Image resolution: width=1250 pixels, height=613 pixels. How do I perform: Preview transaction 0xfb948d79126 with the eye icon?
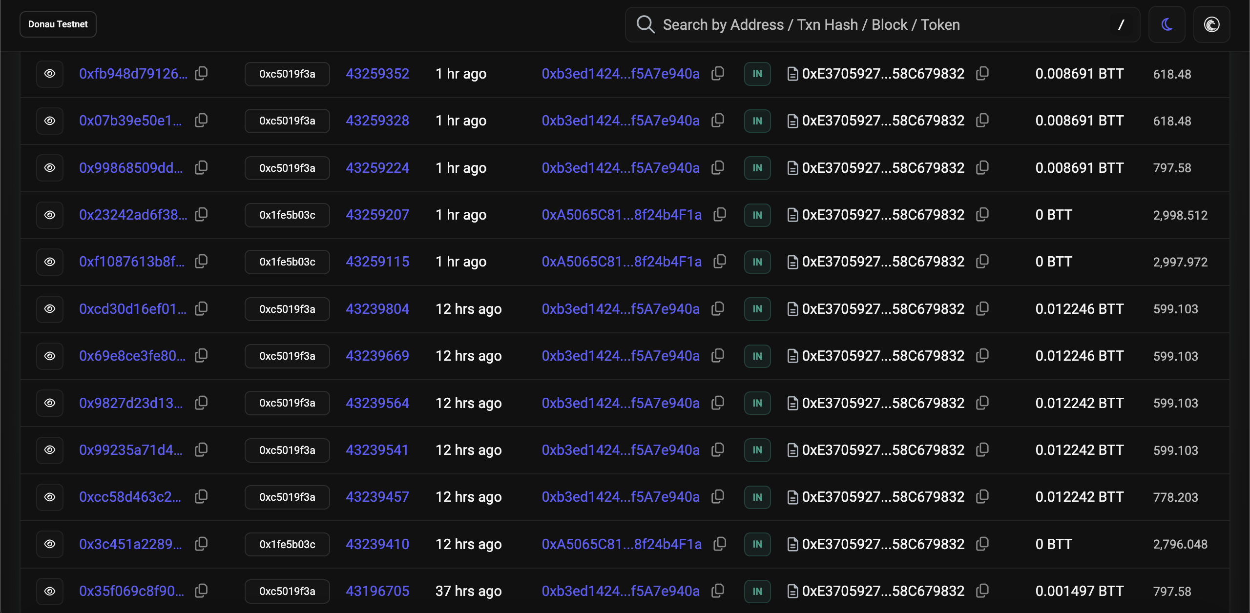[x=50, y=74]
